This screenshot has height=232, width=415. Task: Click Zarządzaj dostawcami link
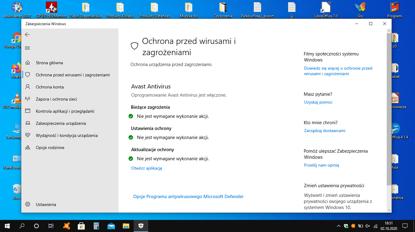click(x=324, y=131)
